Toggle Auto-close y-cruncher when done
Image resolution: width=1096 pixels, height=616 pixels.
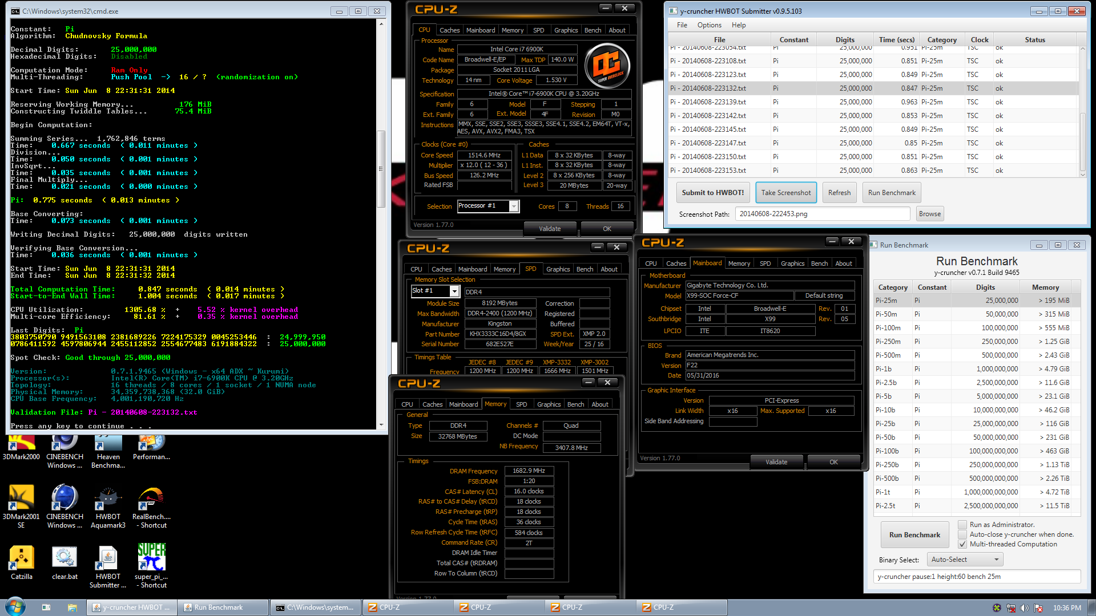(x=962, y=534)
